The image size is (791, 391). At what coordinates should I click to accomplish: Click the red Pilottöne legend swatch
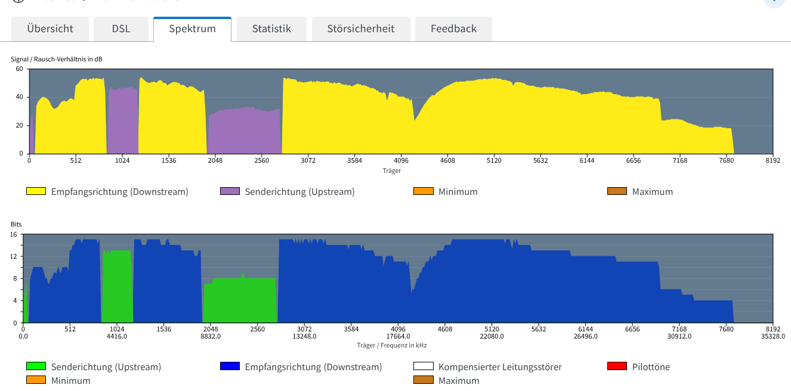click(617, 367)
